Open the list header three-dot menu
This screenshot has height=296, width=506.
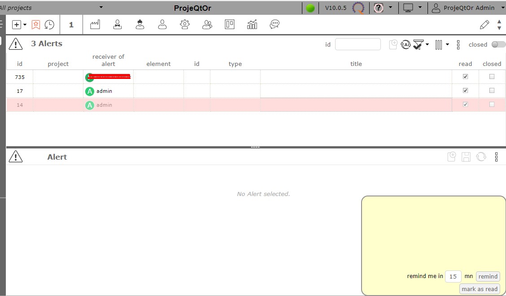pos(458,45)
